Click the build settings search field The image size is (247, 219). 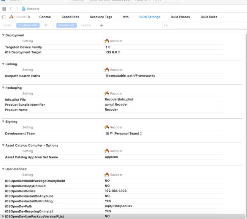coord(204,25)
